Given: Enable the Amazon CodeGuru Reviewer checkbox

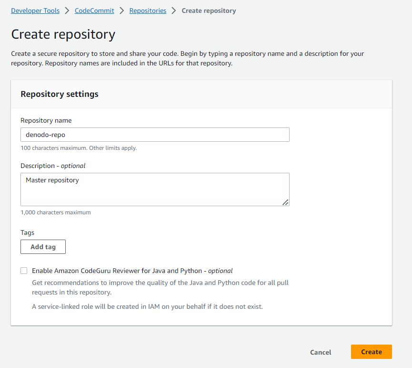Looking at the screenshot, I should pyautogui.click(x=24, y=271).
